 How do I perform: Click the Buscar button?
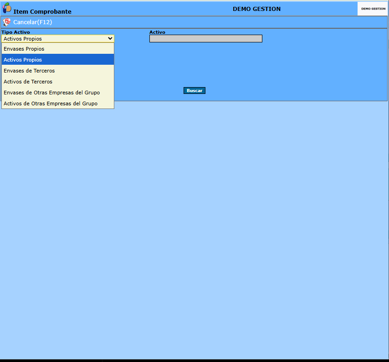[194, 91]
